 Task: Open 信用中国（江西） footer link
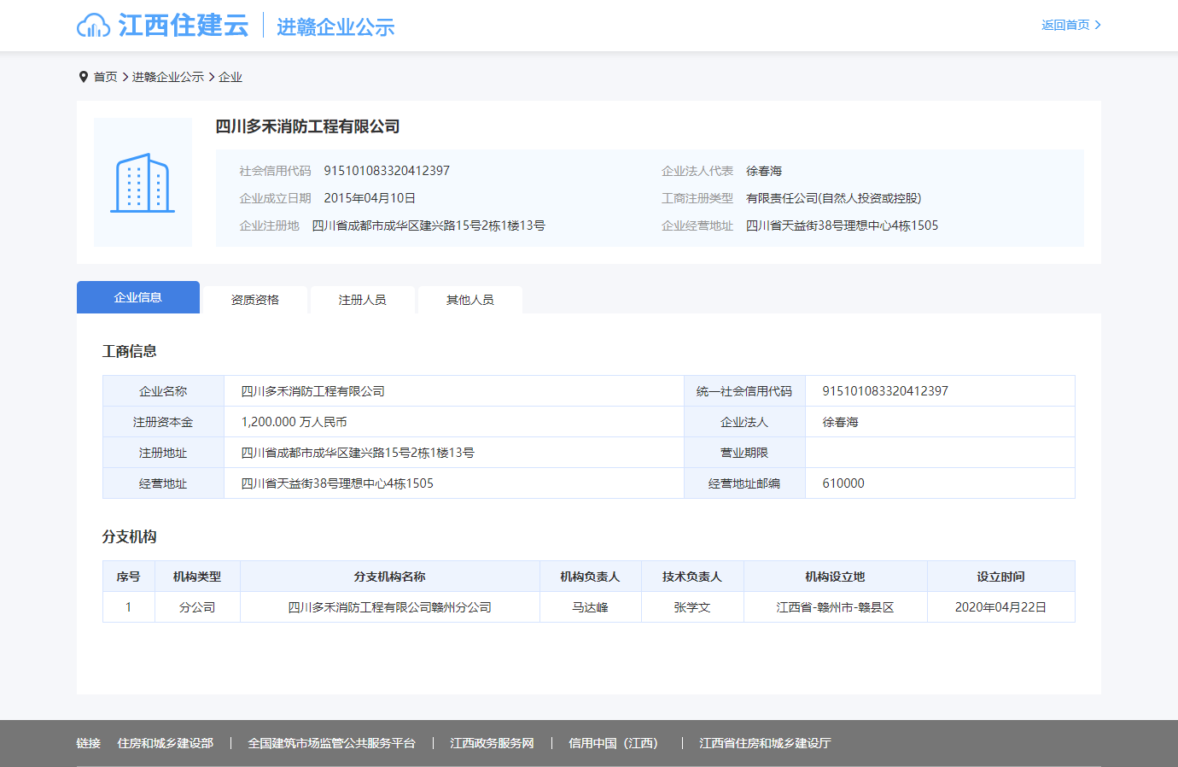615,743
